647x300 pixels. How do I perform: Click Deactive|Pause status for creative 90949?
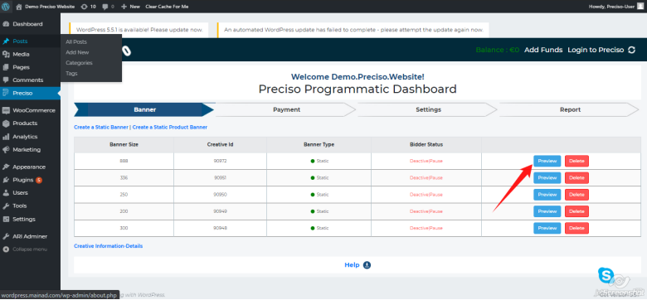(426, 211)
